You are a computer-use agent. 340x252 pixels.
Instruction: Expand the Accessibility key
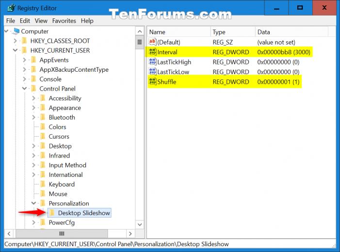tap(33, 98)
